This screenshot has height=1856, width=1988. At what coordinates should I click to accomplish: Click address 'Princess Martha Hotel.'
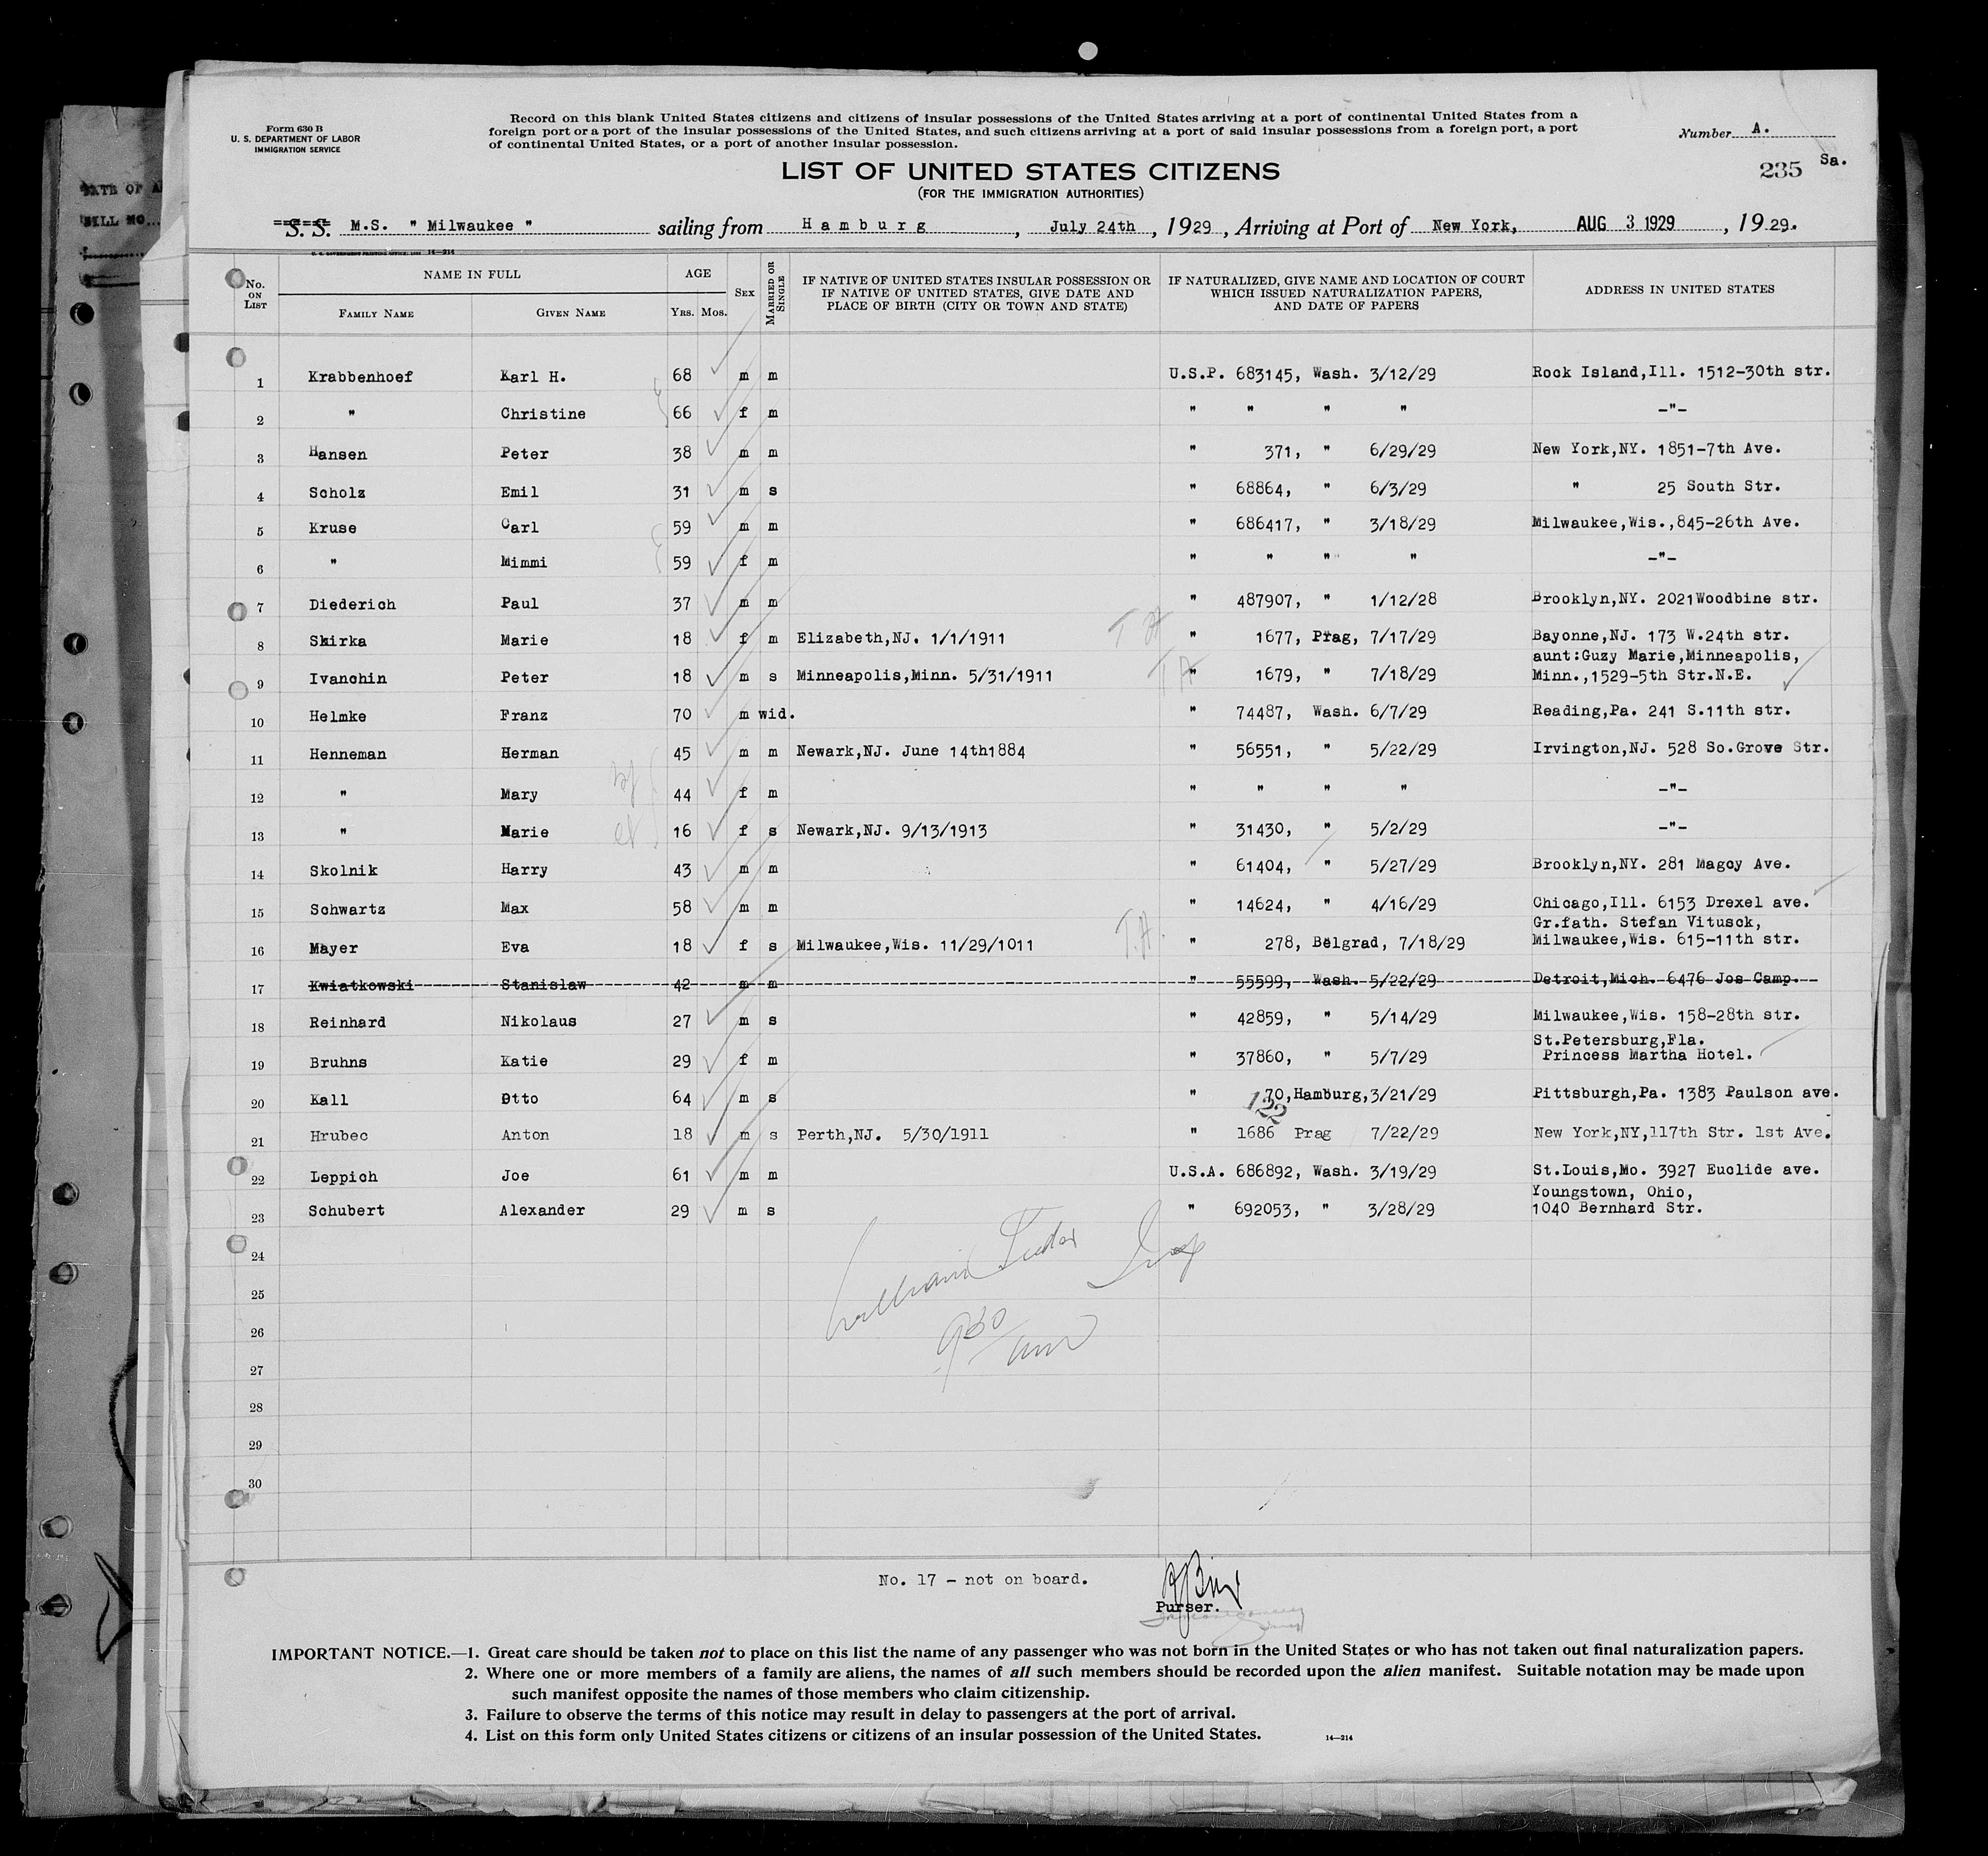(x=1647, y=1055)
